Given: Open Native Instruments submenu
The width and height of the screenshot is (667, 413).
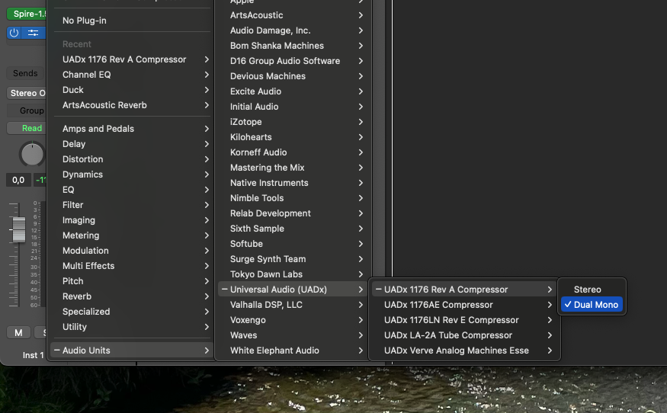Looking at the screenshot, I should tap(293, 183).
